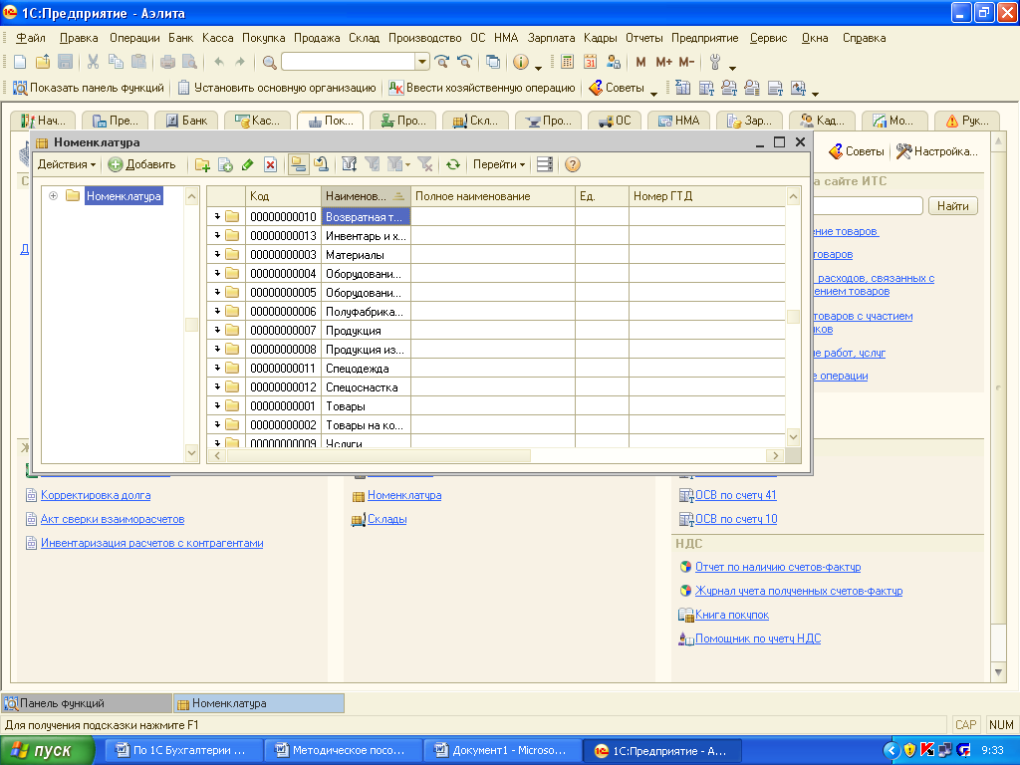Click the question mark help icon in Номенклатура
Viewport: 1020px width, 765px height.
(573, 164)
